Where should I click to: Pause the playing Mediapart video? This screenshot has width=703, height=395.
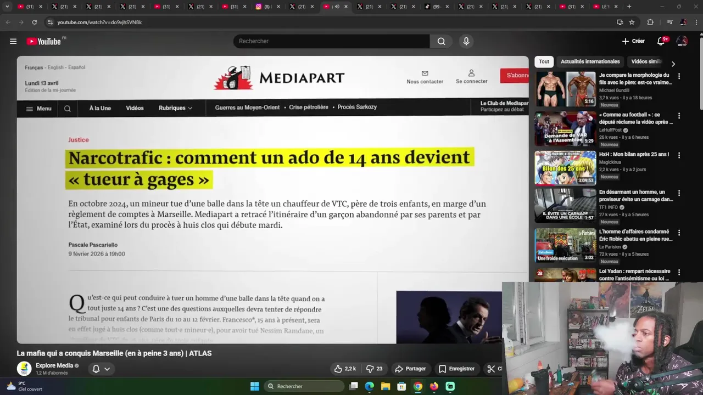[272, 200]
